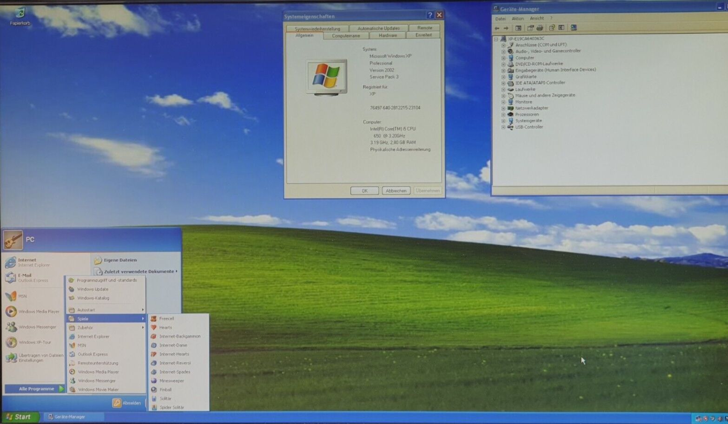Image resolution: width=728 pixels, height=424 pixels.
Task: Expand the USB-Controller tree node
Action: tap(503, 127)
